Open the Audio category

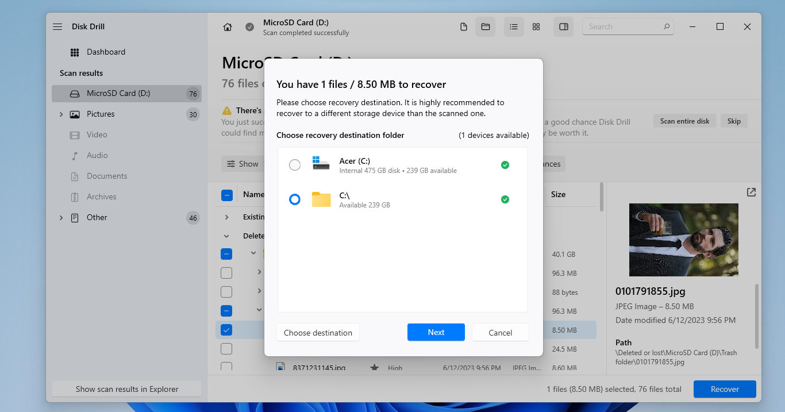[97, 156]
